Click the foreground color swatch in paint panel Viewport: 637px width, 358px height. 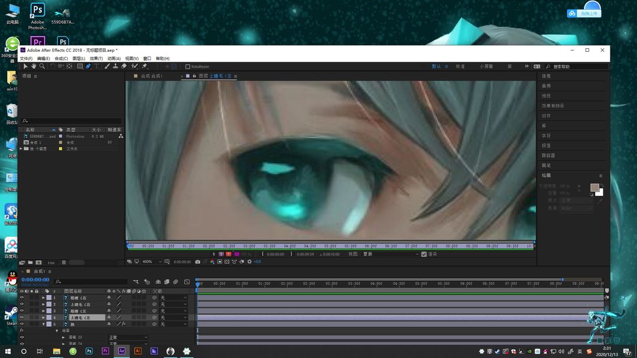click(595, 187)
